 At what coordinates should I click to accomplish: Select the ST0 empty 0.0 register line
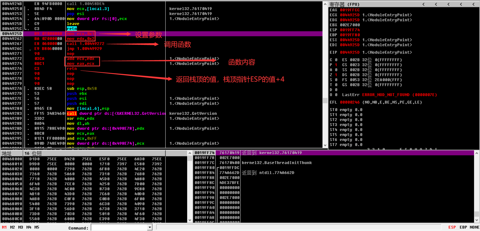(346, 110)
